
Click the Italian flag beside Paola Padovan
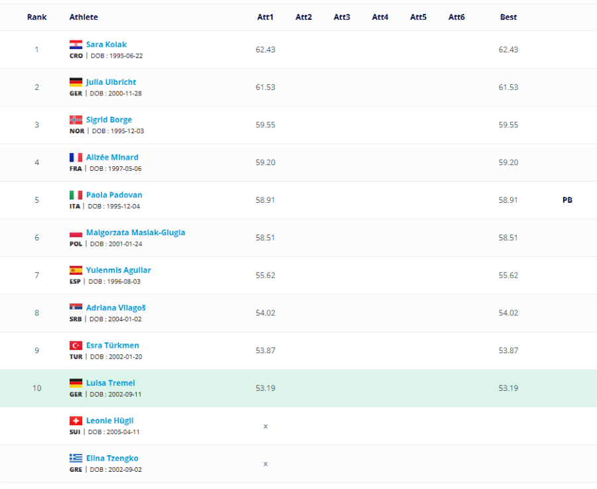(x=76, y=195)
